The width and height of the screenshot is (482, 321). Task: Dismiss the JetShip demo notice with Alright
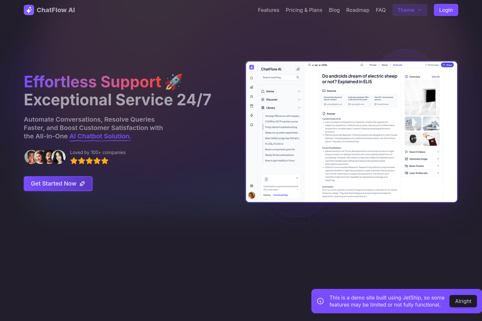[463, 301]
